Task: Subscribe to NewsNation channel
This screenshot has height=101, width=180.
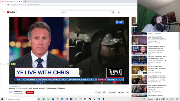Action: 30,92
